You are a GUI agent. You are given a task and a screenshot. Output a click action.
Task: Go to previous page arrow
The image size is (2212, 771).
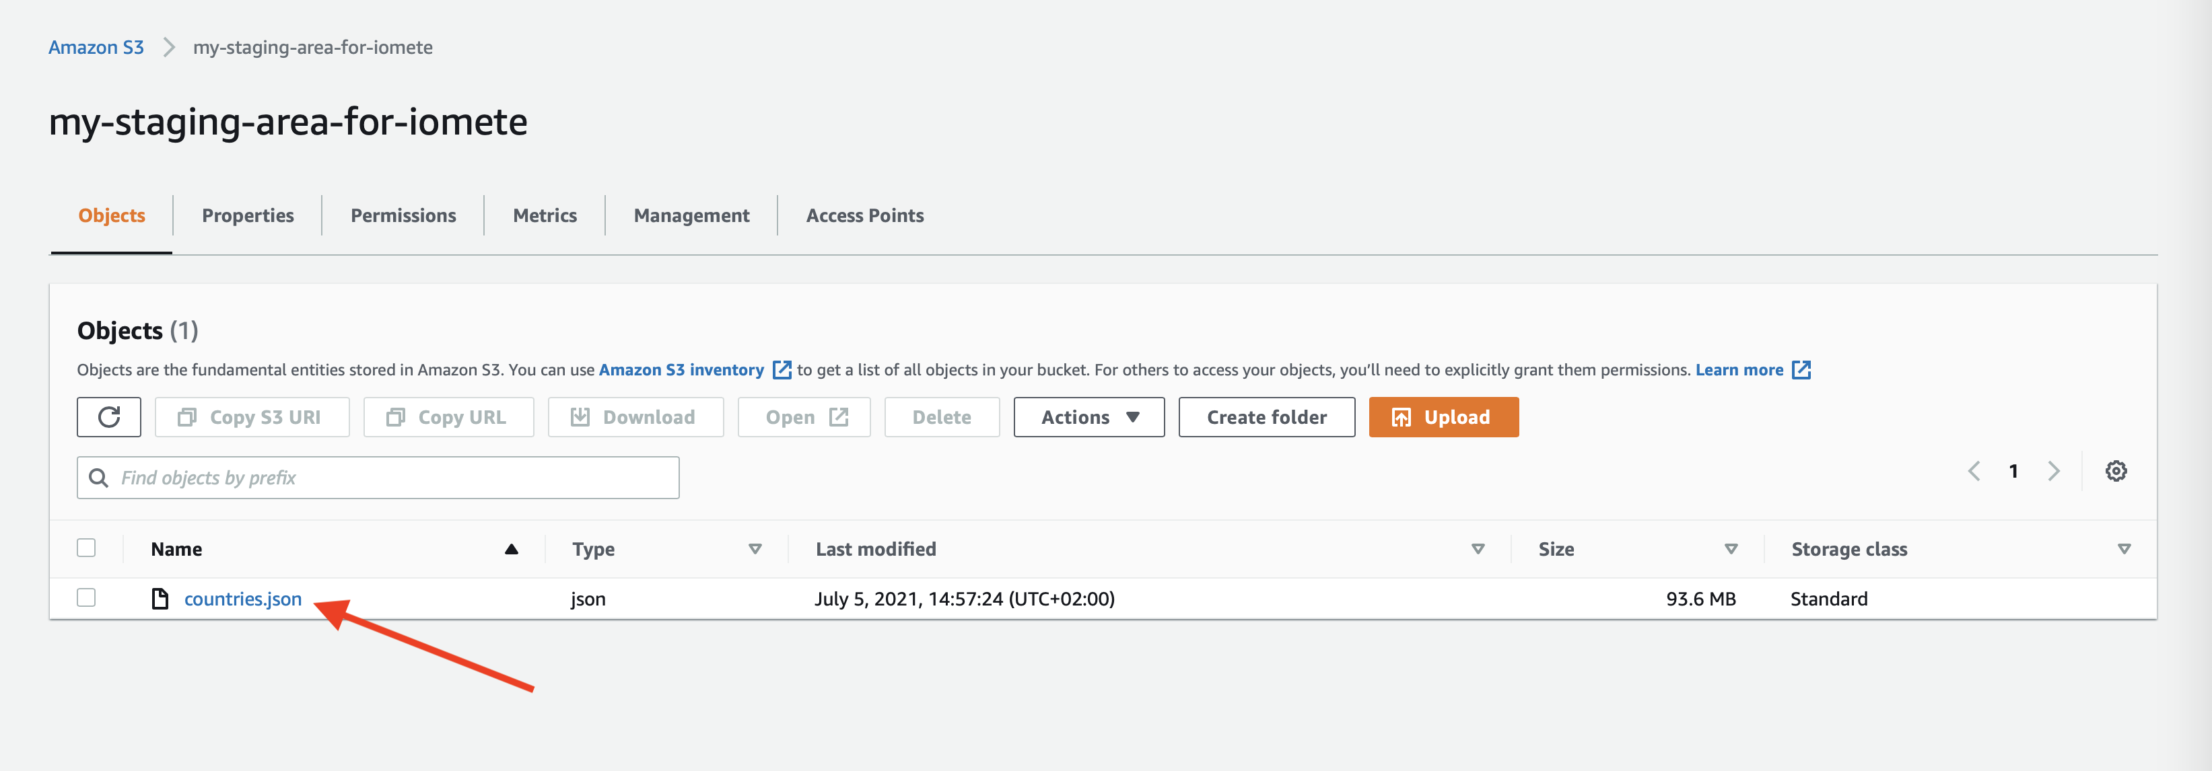(x=1974, y=472)
